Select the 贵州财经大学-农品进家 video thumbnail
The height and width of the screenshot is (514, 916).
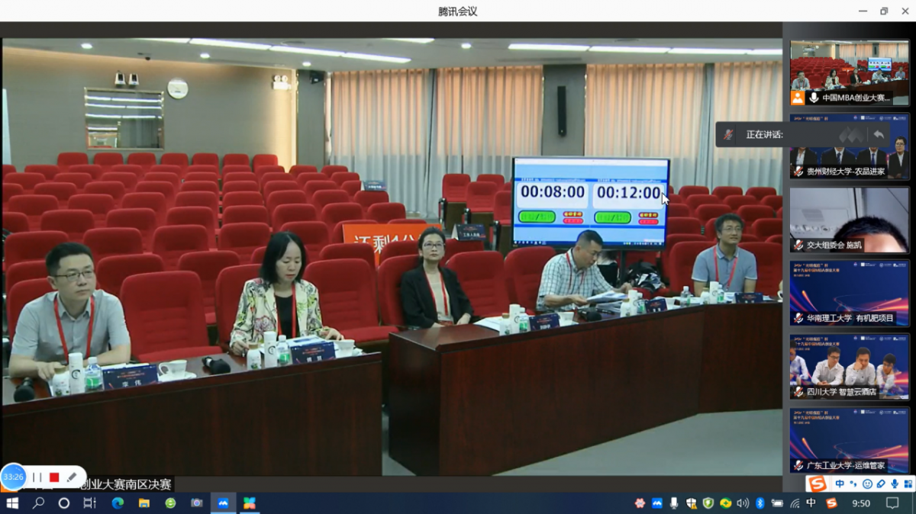click(849, 146)
